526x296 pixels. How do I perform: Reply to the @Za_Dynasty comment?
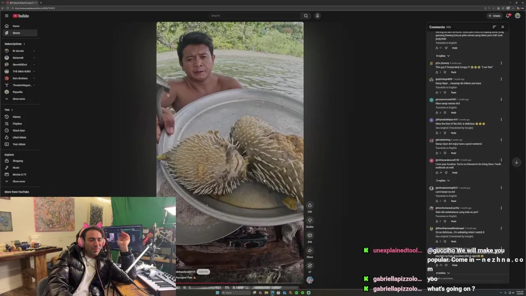coord(454,72)
